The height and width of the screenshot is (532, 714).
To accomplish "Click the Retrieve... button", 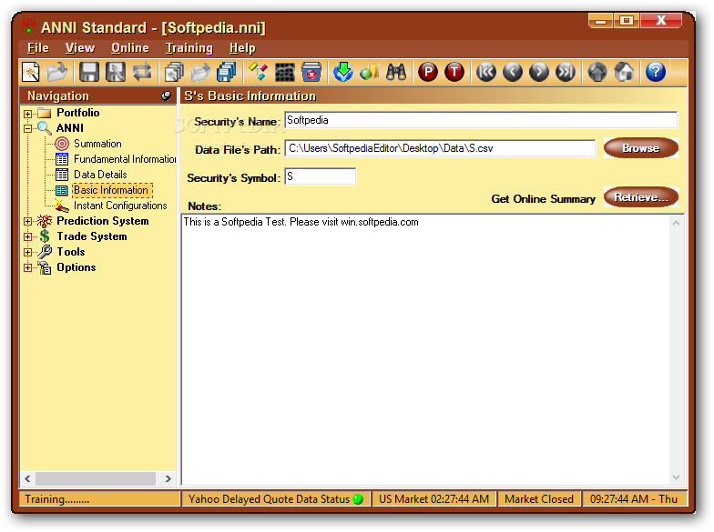I will pyautogui.click(x=641, y=197).
